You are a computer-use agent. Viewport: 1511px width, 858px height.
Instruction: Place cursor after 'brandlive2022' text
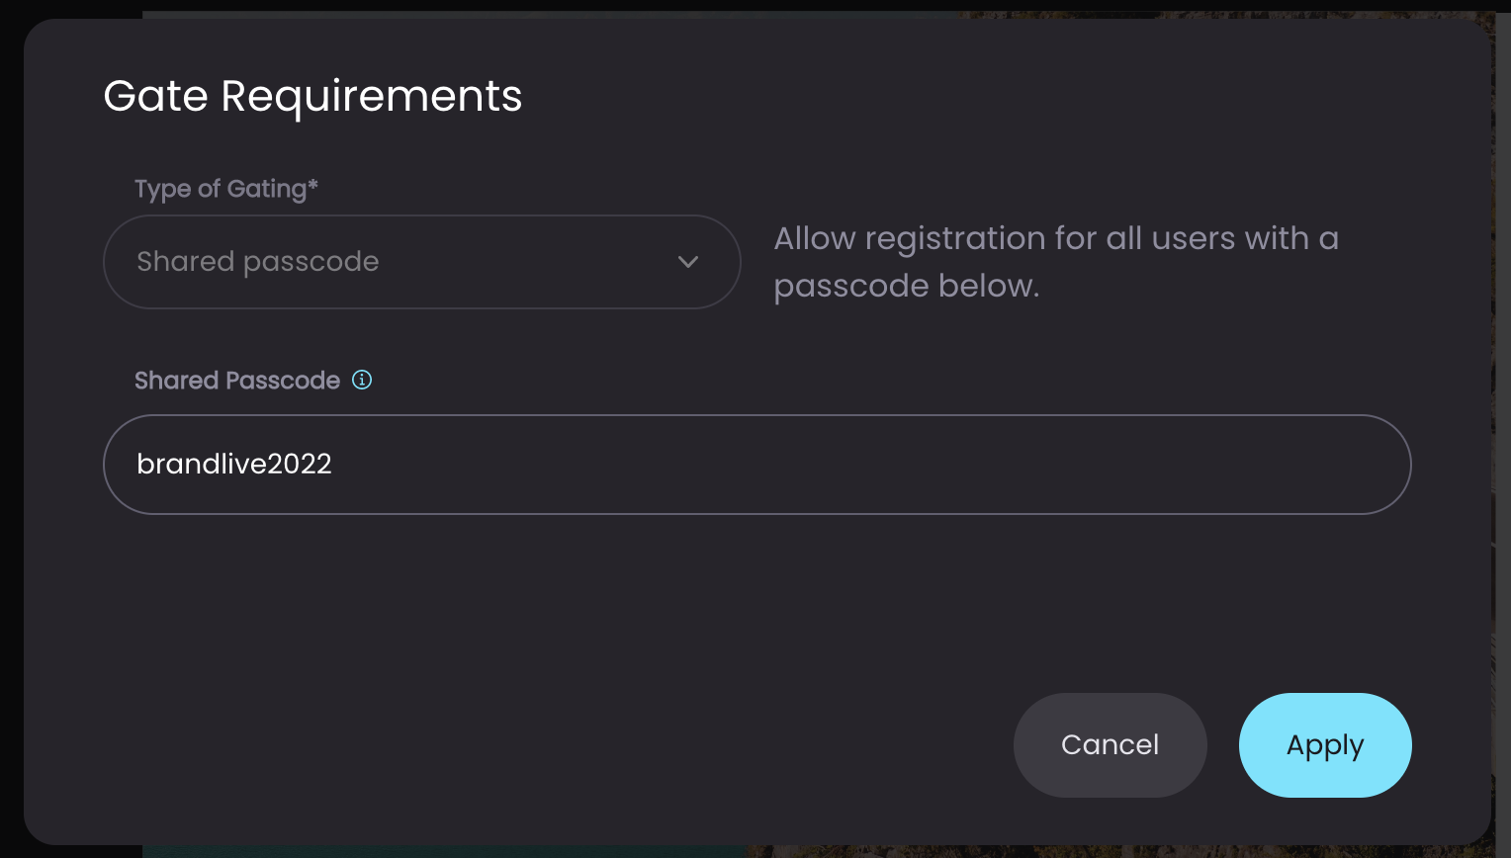pos(334,465)
